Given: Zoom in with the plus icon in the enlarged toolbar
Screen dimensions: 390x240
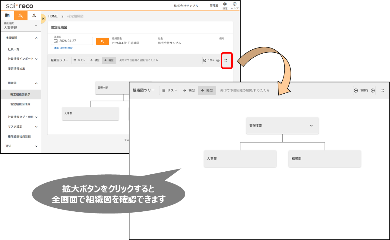Looking at the screenshot, I should [x=373, y=90].
